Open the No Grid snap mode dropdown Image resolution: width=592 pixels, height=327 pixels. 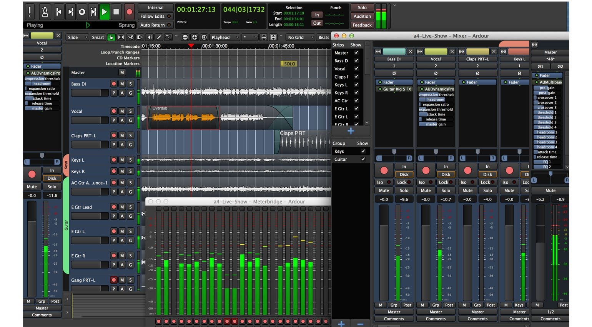tap(301, 37)
